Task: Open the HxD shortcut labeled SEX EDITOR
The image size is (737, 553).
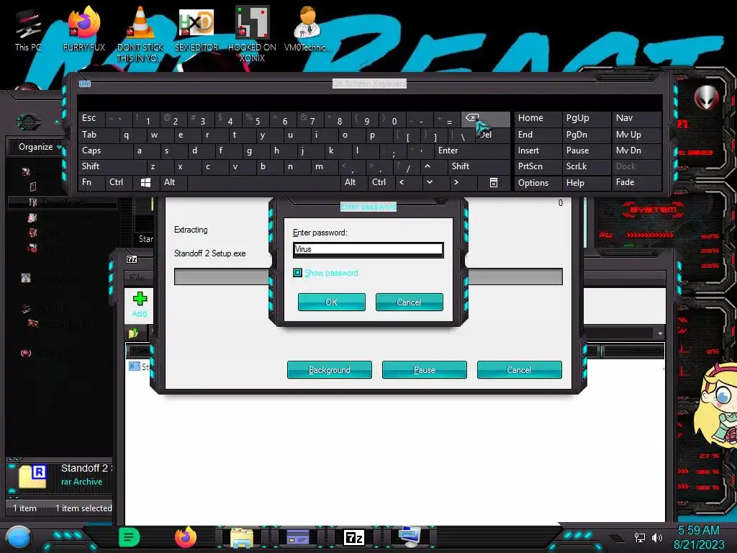Action: 196,29
